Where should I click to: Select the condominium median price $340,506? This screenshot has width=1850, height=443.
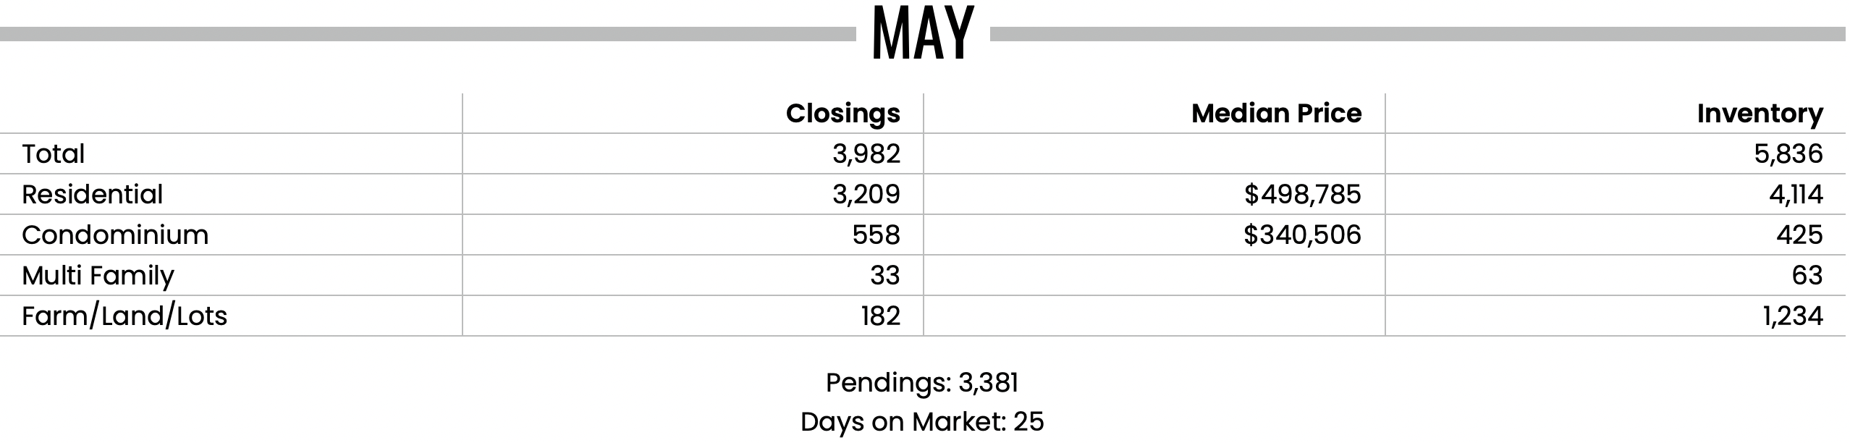[1303, 235]
